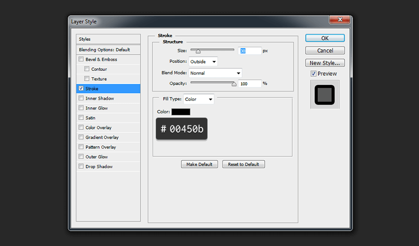Click the Make Default button
Screen dimensions: 419x246
[199, 164]
